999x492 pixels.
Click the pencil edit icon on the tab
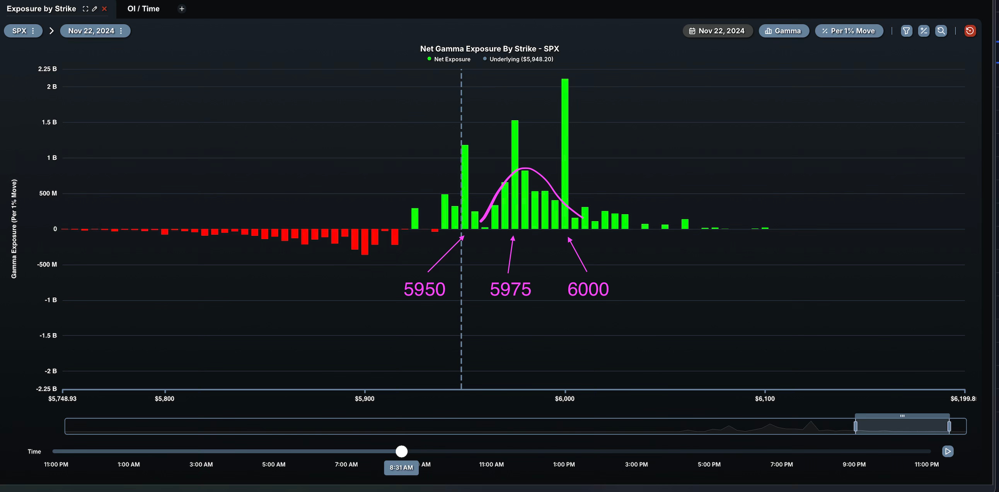click(x=95, y=9)
